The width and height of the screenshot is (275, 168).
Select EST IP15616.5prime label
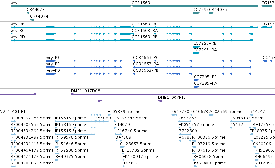click(70, 131)
